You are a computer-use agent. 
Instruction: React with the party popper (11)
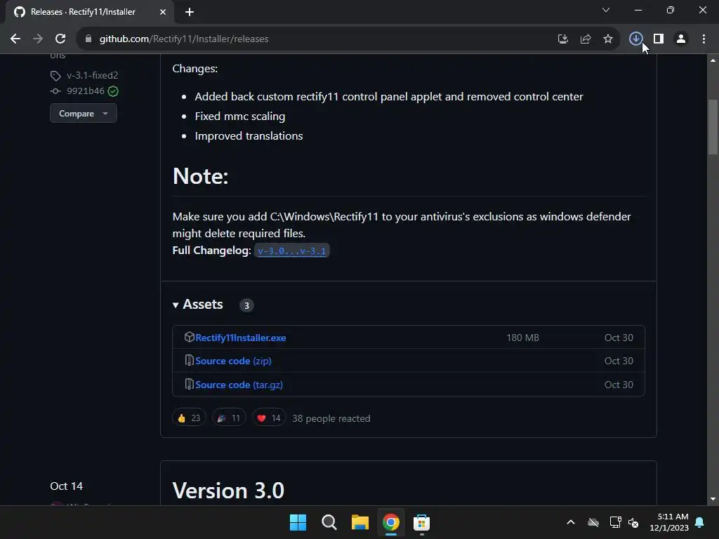click(229, 418)
